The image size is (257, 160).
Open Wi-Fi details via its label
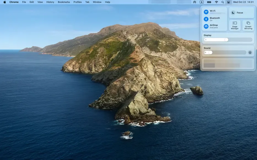(213, 11)
